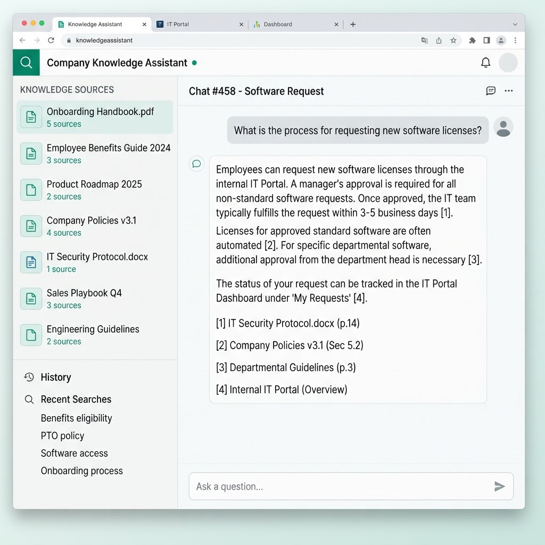Open notifications bell icon
This screenshot has height=545, width=545.
(485, 63)
